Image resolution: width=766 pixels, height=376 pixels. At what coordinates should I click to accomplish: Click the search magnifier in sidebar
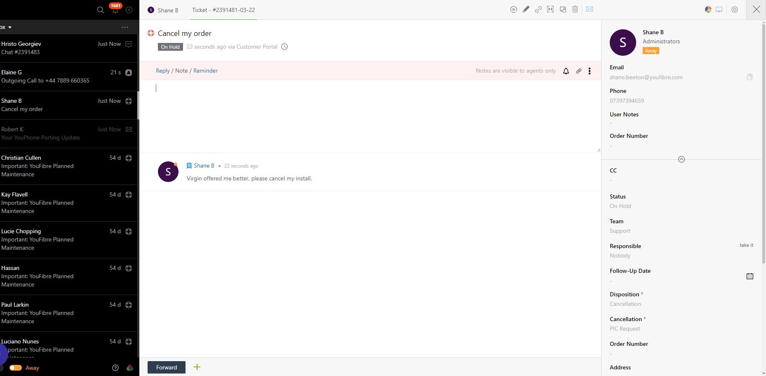[x=100, y=10]
